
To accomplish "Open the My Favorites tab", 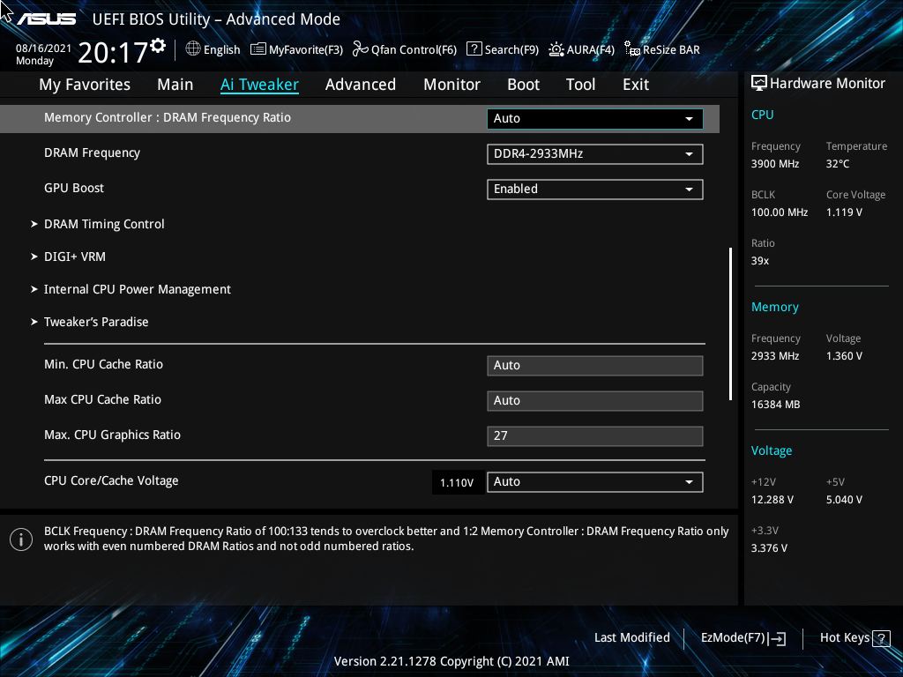I will click(x=85, y=85).
